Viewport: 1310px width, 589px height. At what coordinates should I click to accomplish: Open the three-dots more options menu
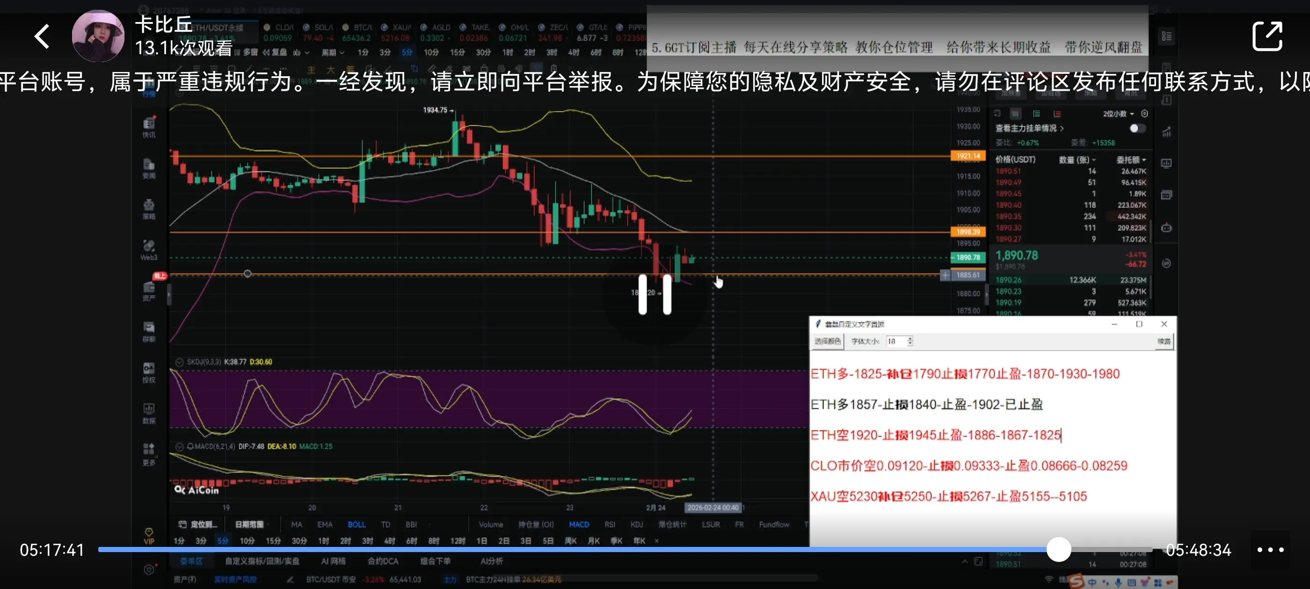pyautogui.click(x=1270, y=549)
